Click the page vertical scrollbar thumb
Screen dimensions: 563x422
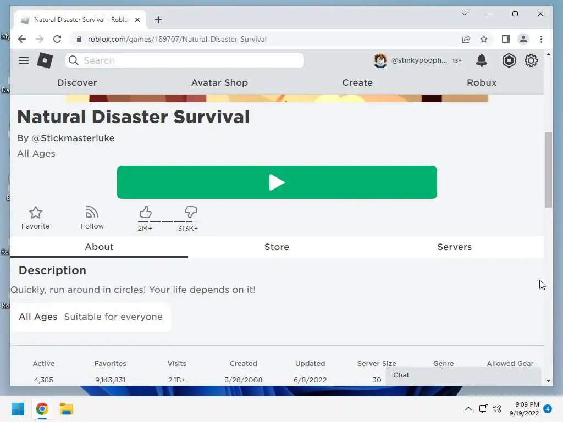point(548,170)
